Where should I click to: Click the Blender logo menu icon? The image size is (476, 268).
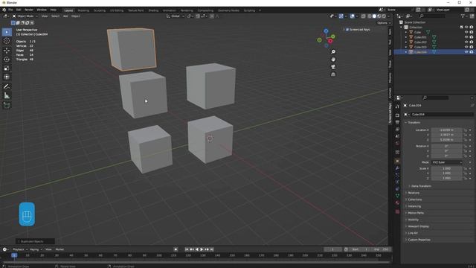tap(4, 10)
